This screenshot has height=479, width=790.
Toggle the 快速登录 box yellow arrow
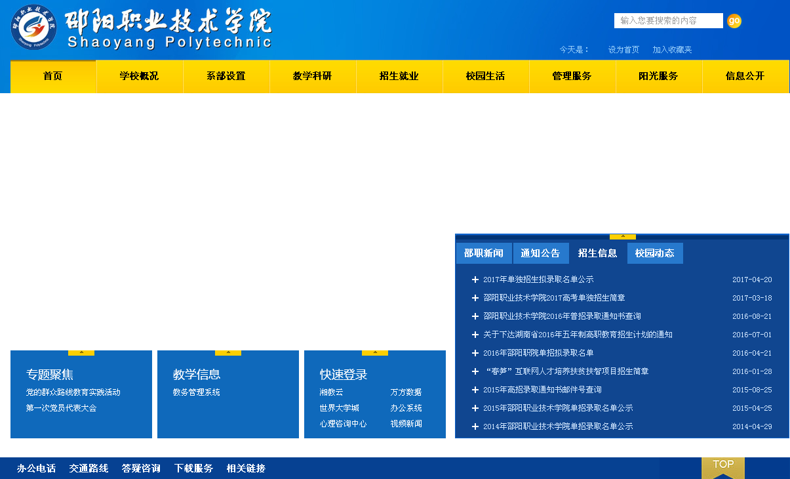point(375,353)
